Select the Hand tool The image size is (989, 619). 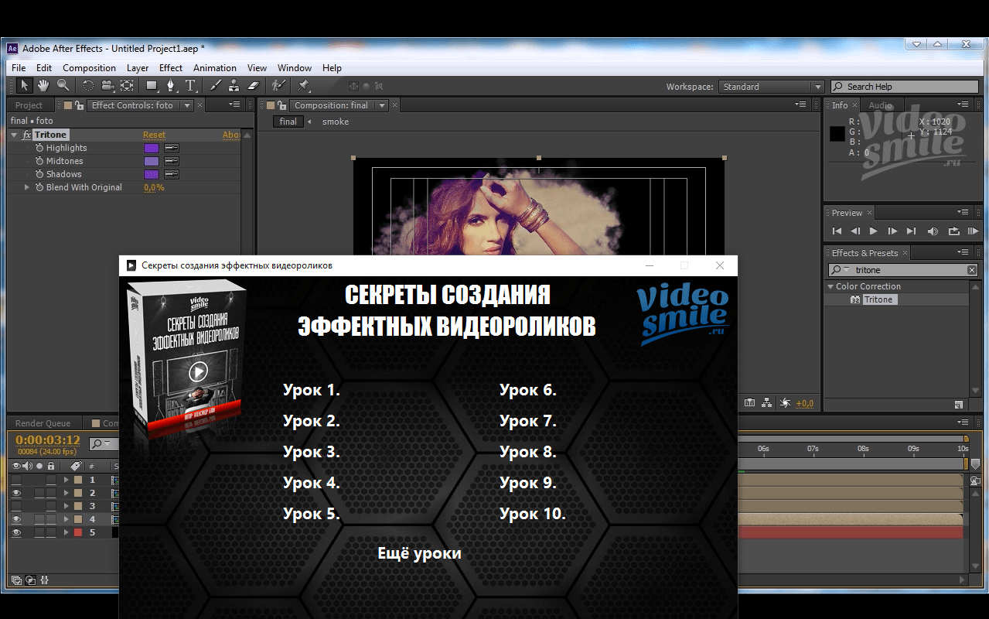pos(44,86)
